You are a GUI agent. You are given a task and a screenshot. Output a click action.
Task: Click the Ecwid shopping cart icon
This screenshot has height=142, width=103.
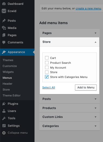coord(4,11)
